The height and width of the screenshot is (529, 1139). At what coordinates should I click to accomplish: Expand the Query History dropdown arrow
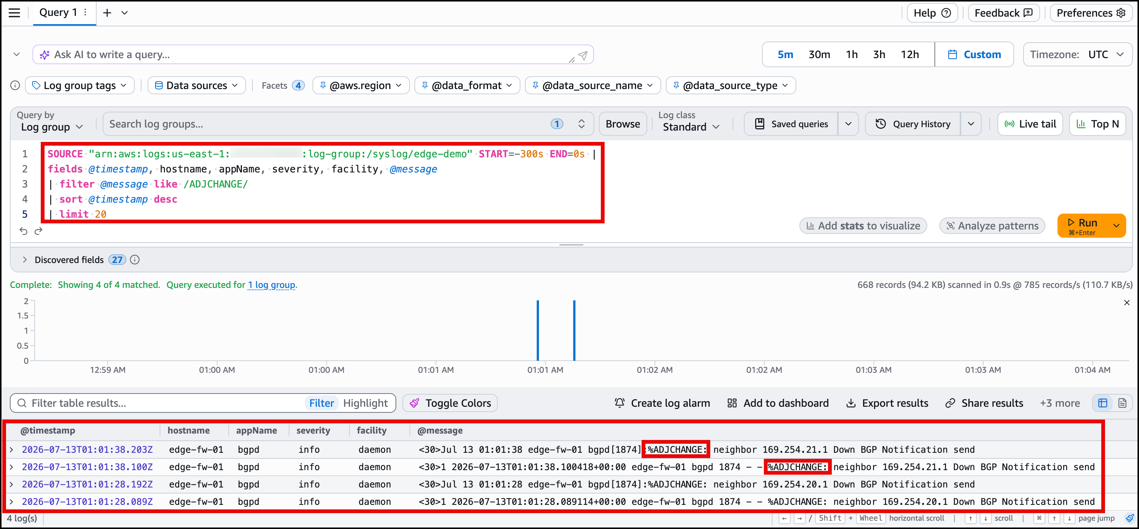[x=971, y=124]
